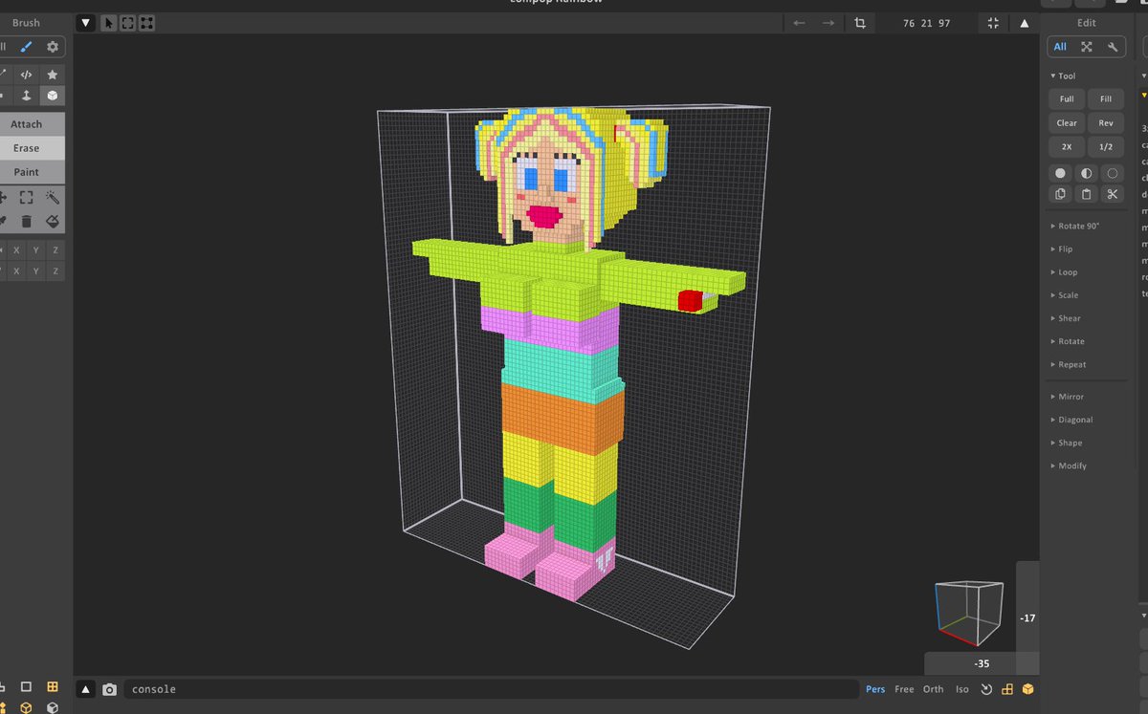Select the box voxel brush
1148x714 pixels.
point(52,96)
